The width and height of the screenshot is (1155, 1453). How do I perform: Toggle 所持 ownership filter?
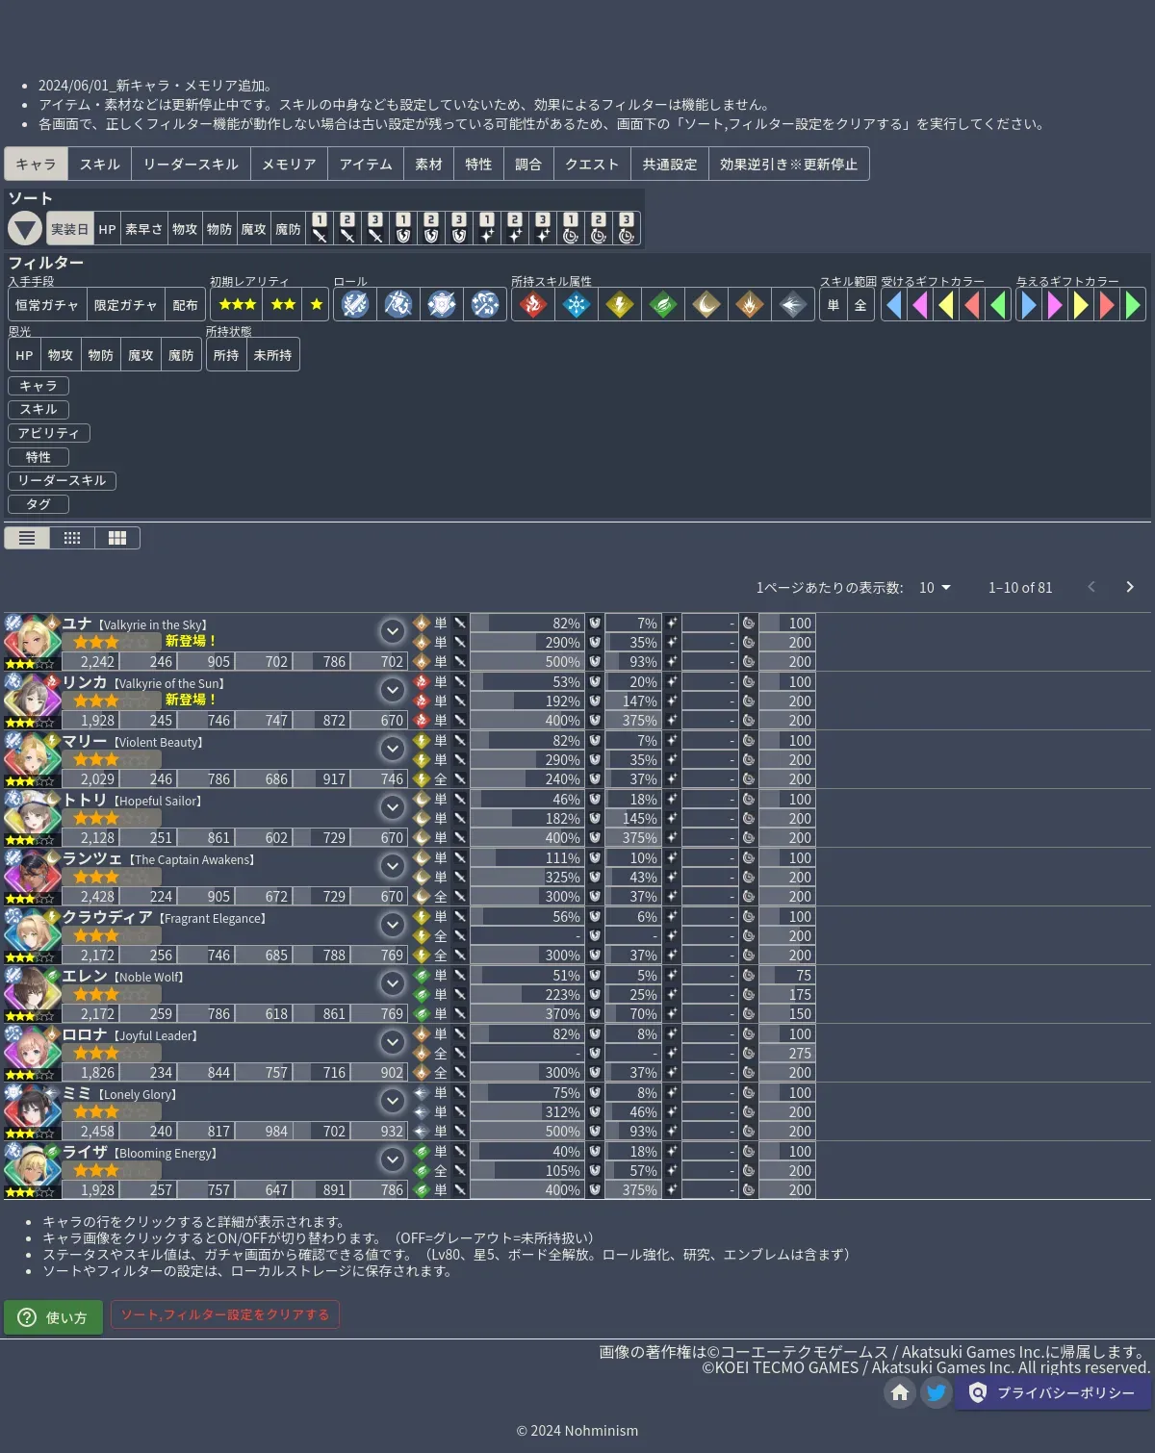click(x=226, y=355)
